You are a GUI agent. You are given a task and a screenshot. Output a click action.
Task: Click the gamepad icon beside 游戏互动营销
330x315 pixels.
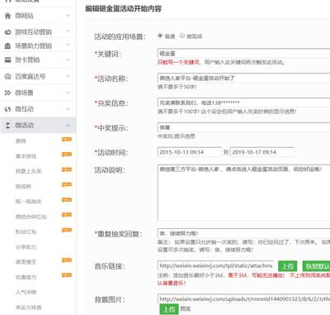7,32
